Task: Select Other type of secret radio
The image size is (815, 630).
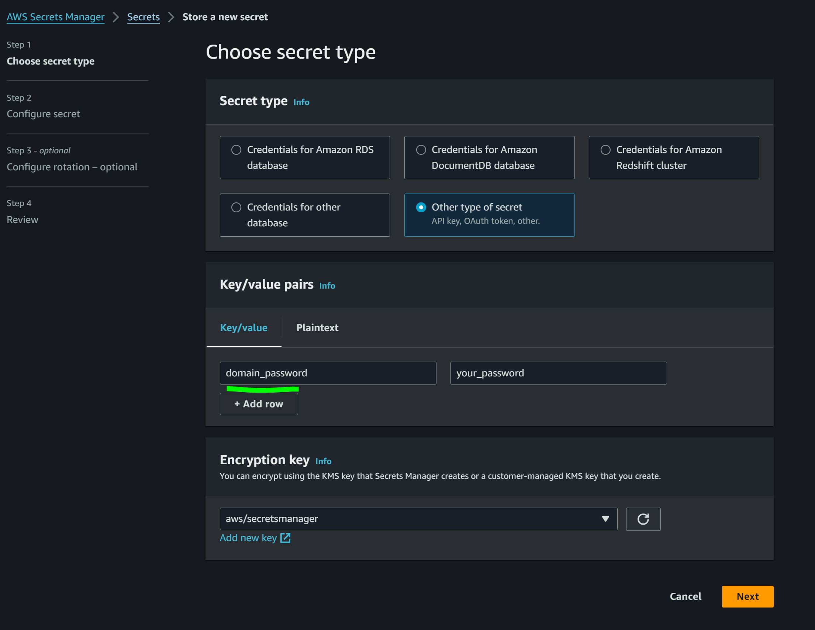Action: (421, 207)
